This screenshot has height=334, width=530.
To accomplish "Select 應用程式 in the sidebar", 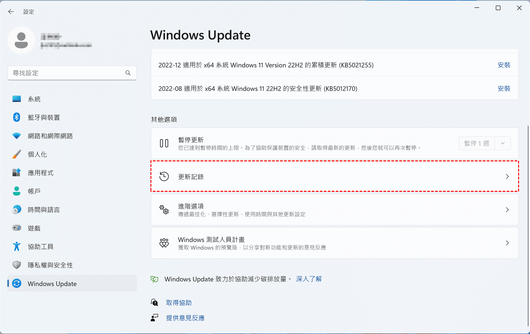I will pyautogui.click(x=72, y=173).
